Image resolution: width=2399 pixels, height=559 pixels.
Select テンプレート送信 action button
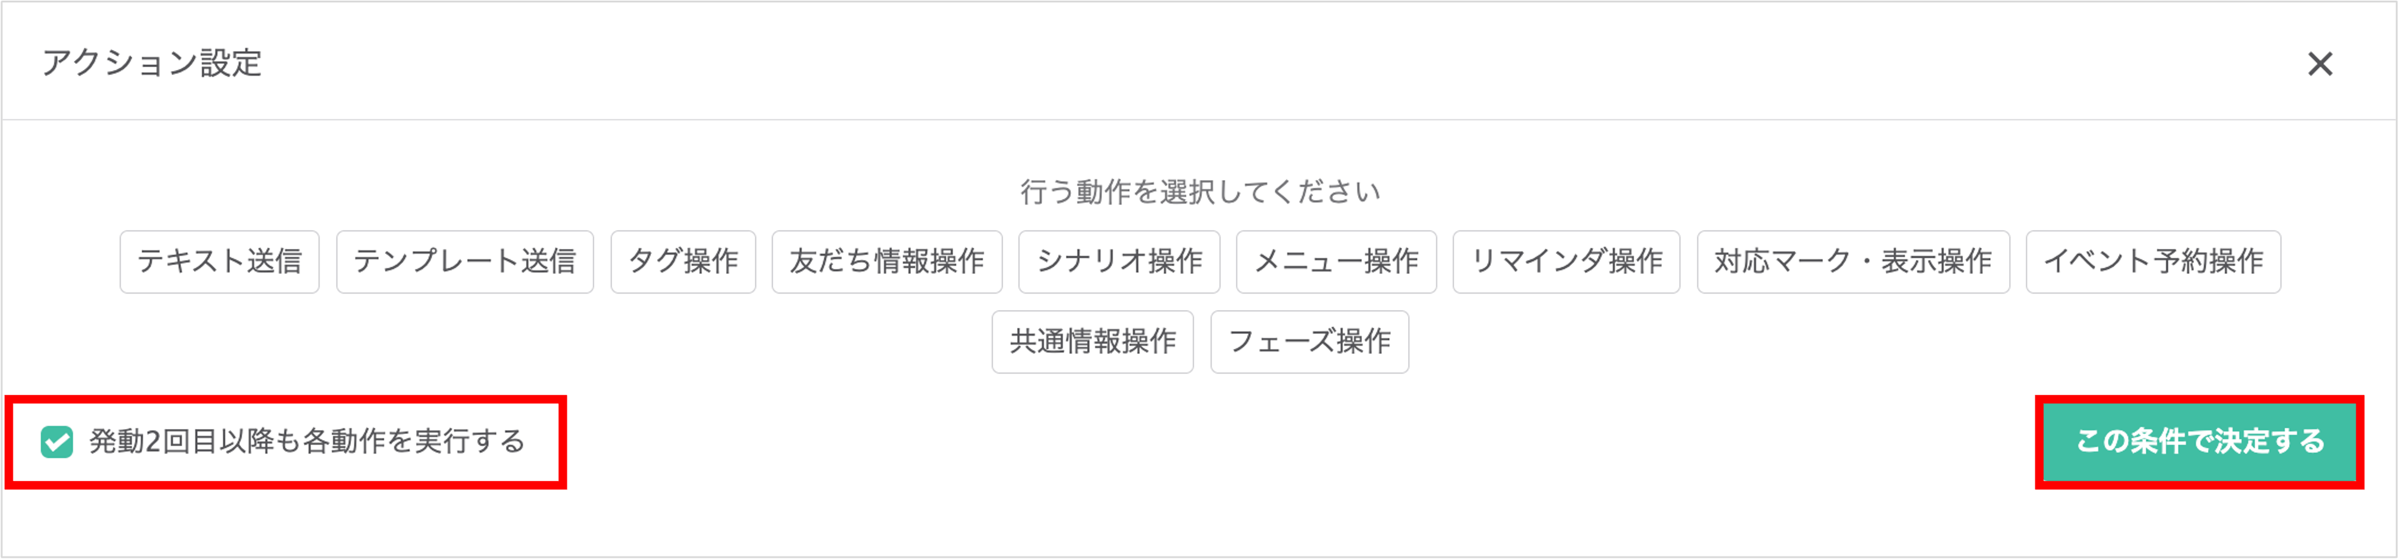[464, 262]
